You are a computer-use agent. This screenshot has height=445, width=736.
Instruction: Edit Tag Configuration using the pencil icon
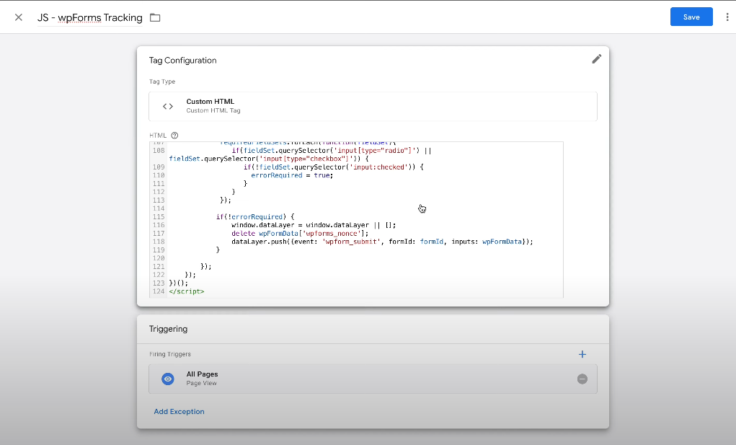click(597, 59)
